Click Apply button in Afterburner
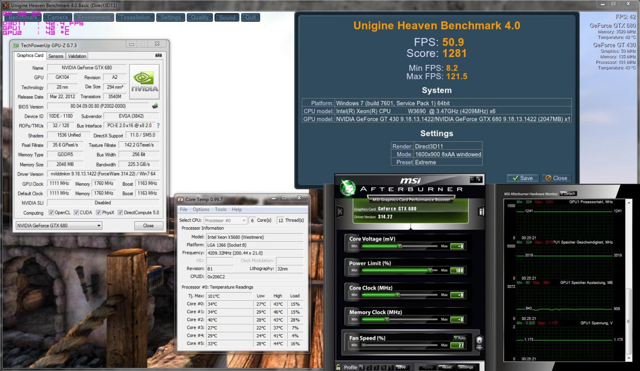Viewport: 640px width, 371px height. coord(428,367)
